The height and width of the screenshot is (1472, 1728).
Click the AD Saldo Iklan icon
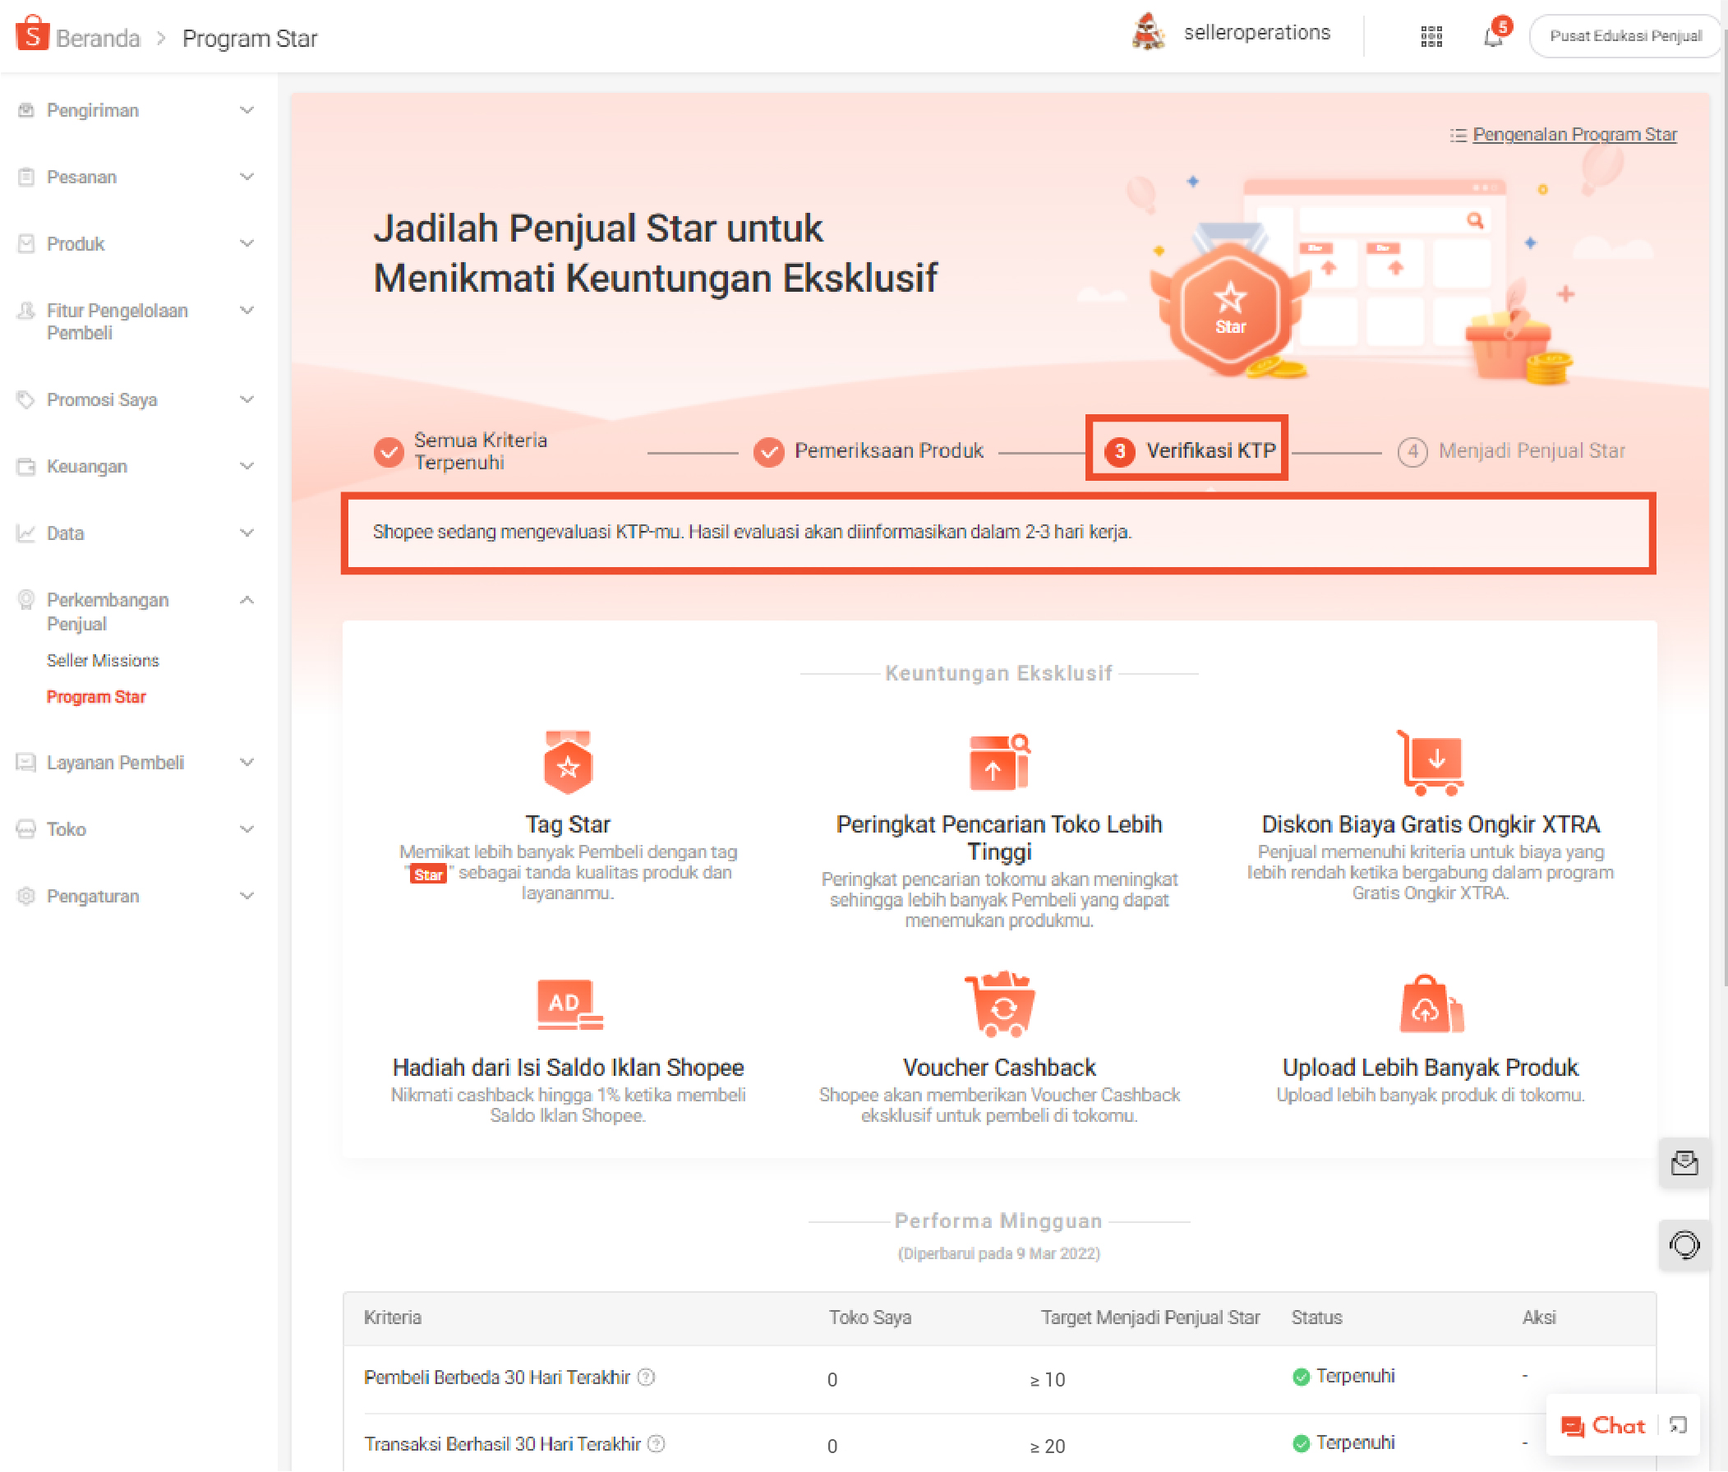pos(569,1004)
